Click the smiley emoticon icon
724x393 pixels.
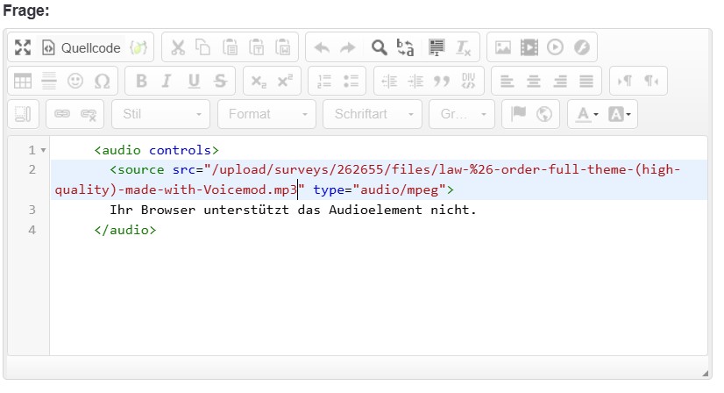(x=75, y=81)
